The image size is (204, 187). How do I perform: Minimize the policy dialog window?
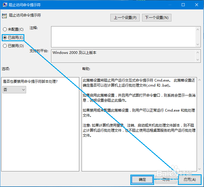pos(170,5)
